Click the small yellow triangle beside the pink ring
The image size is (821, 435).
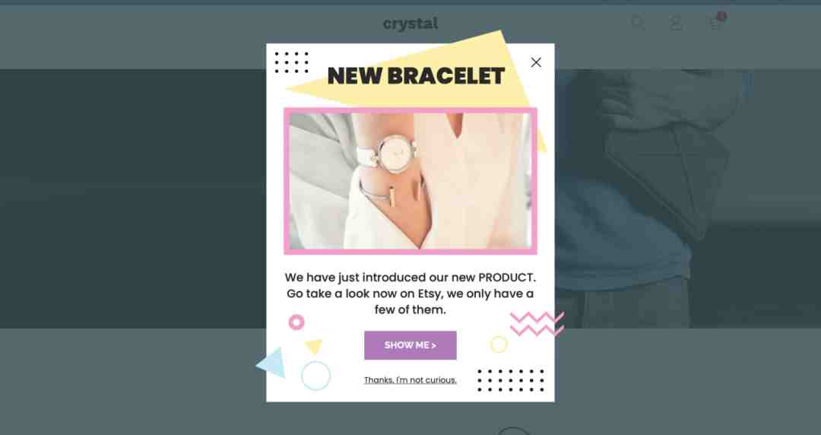pyautogui.click(x=314, y=347)
